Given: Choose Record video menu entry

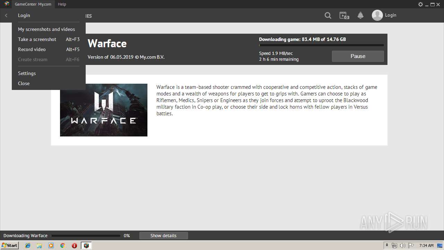Looking at the screenshot, I should point(49,49).
